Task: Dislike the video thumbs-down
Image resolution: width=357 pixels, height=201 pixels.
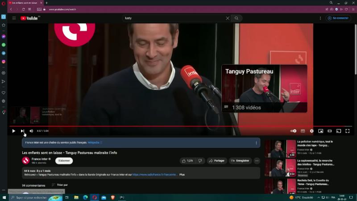Action: coord(200,161)
